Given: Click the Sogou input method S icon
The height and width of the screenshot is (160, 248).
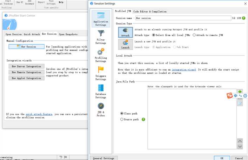Looking at the screenshot, I should click(x=229, y=95).
